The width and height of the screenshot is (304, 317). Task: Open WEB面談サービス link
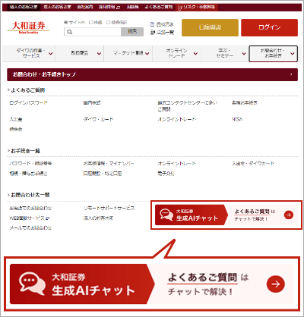(x=27, y=218)
